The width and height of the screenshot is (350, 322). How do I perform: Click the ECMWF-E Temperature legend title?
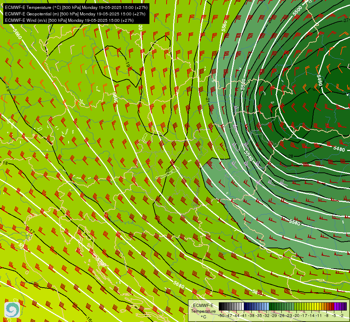[203, 308]
